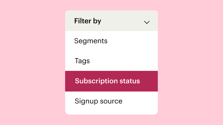Pick Signup source in the dropdown
This screenshot has width=223, height=125.
pyautogui.click(x=111, y=101)
